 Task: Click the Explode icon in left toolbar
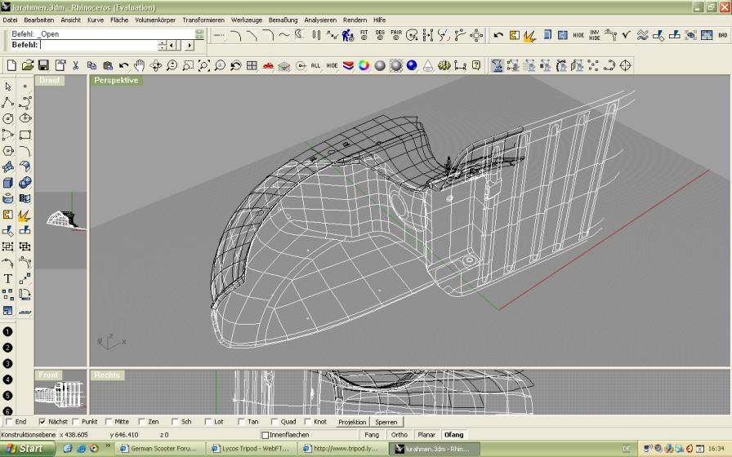(25, 215)
